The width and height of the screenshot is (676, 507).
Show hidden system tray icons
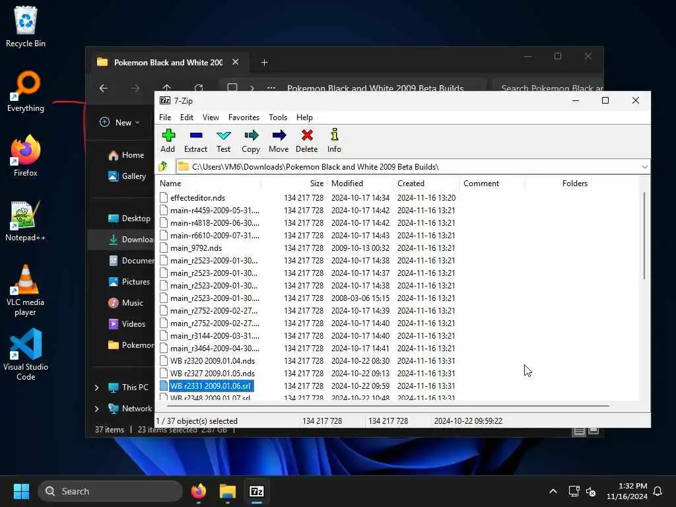tap(553, 491)
